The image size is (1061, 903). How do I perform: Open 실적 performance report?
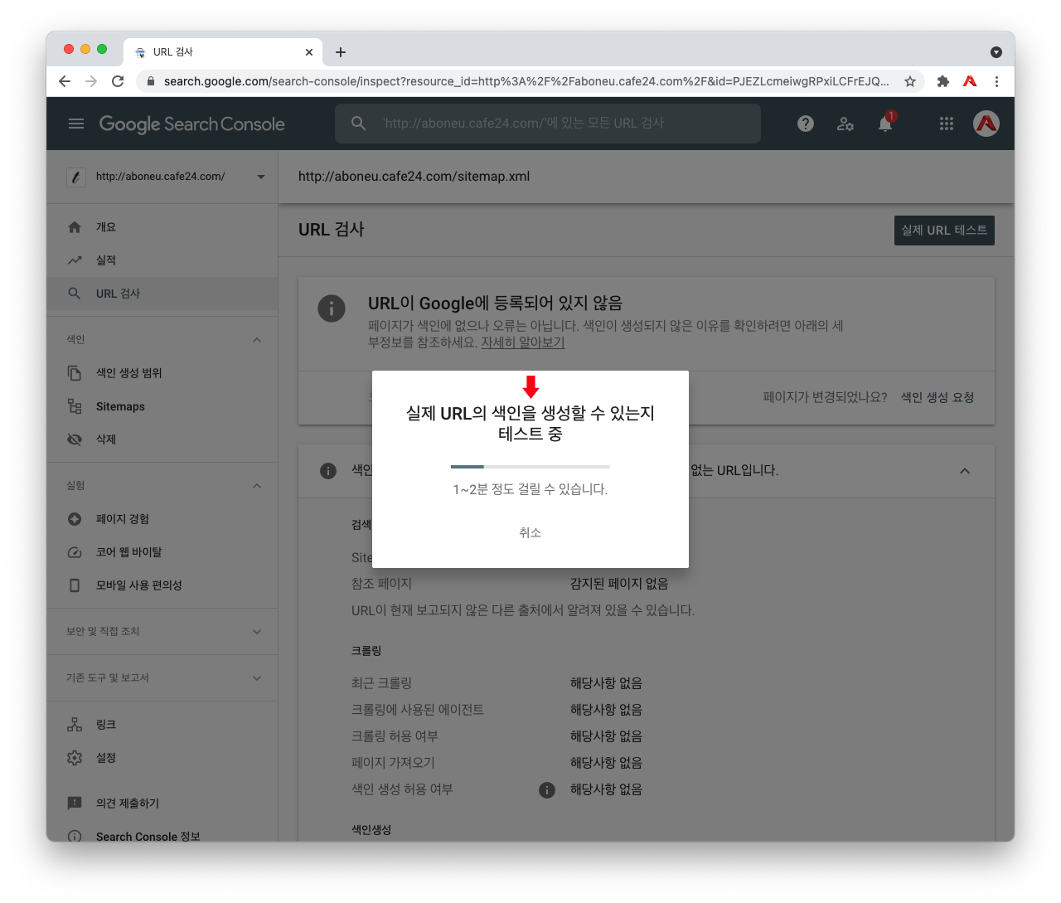pos(162,260)
